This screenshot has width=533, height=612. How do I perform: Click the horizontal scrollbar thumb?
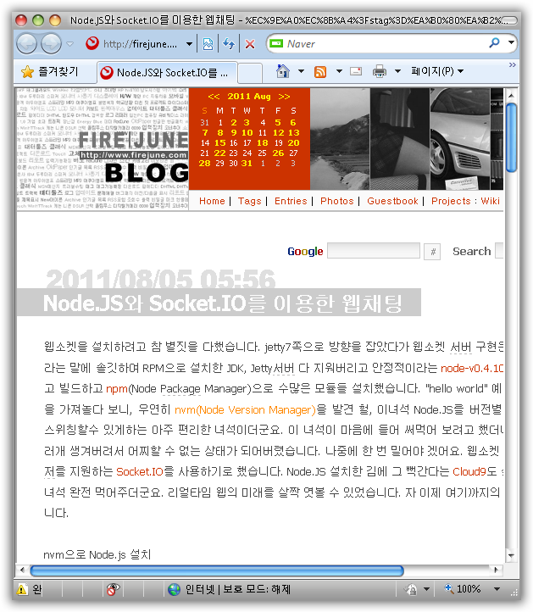[x=217, y=570]
